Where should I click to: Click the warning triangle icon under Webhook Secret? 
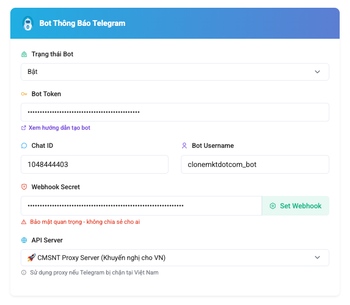click(24, 222)
